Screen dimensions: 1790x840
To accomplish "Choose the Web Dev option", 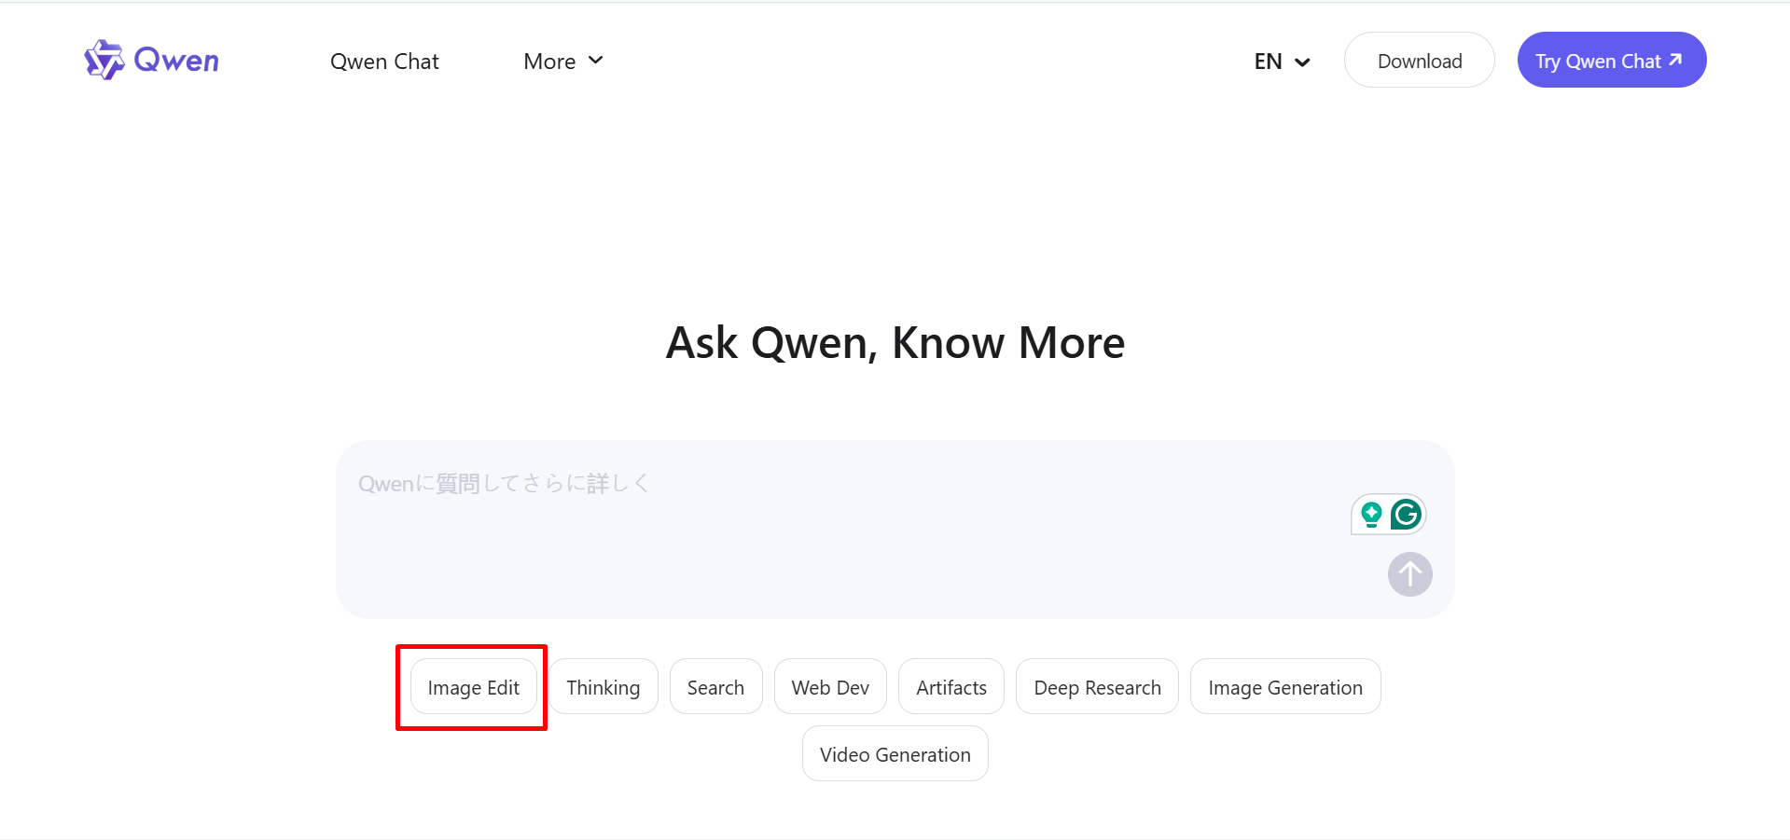I will pos(830,687).
